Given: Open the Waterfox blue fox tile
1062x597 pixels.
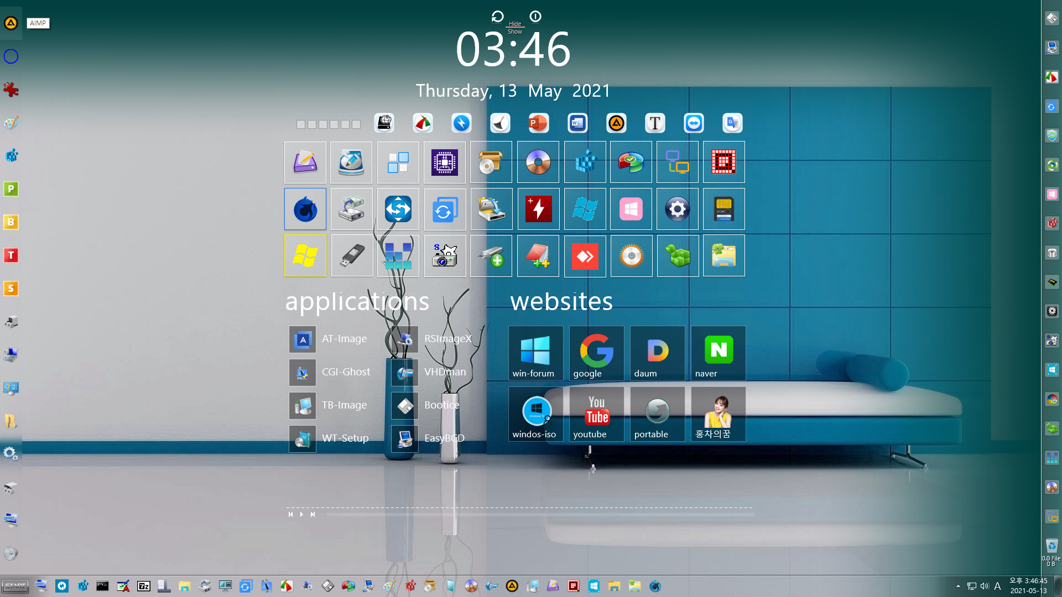Looking at the screenshot, I should coord(305,209).
